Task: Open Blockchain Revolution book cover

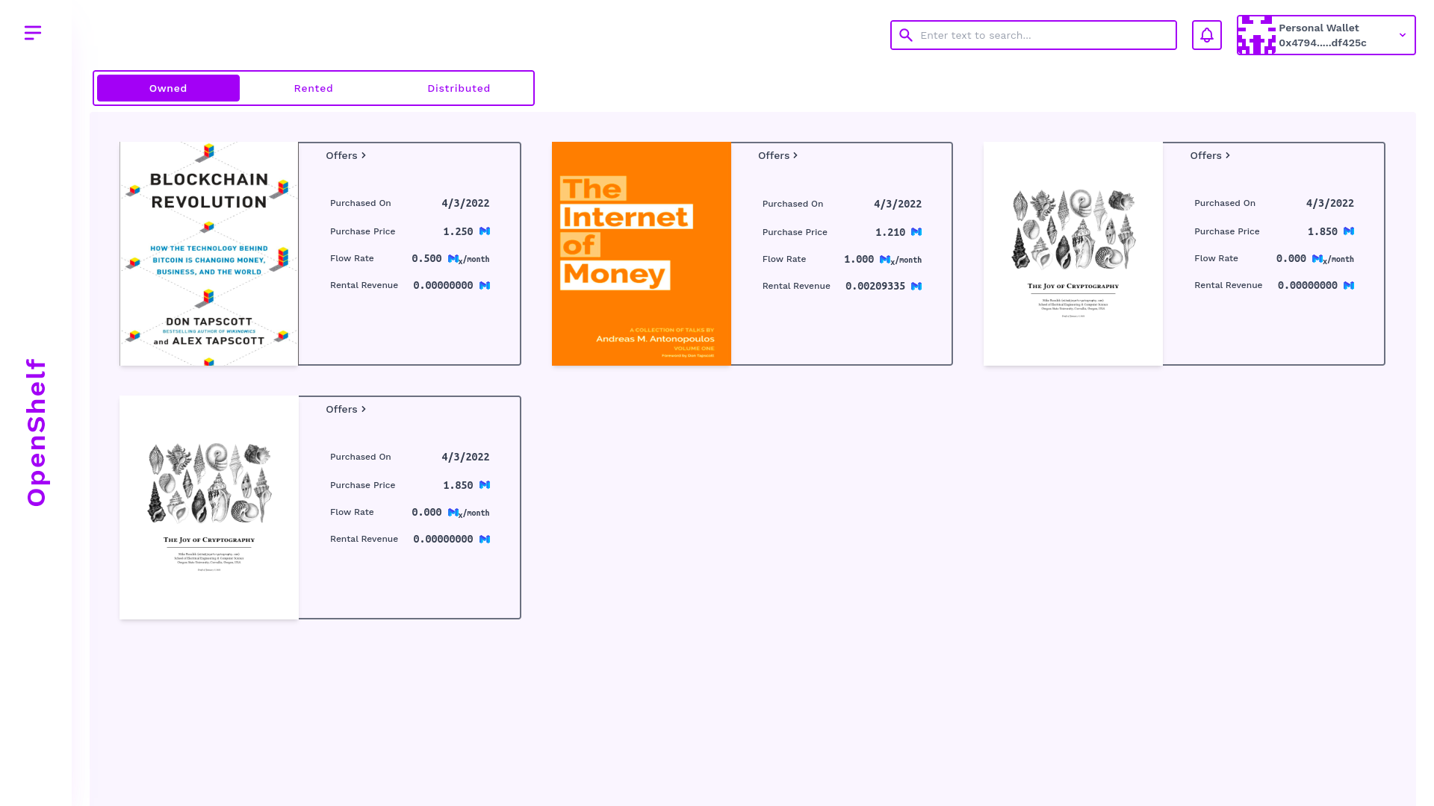Action: (209, 254)
